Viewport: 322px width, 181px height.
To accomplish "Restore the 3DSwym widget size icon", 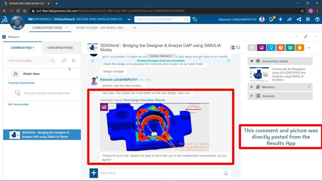I will coord(306,36).
